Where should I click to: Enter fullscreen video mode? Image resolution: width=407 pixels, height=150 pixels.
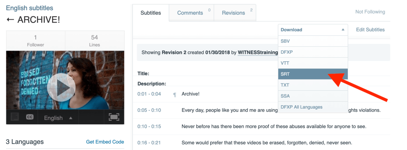tap(114, 117)
